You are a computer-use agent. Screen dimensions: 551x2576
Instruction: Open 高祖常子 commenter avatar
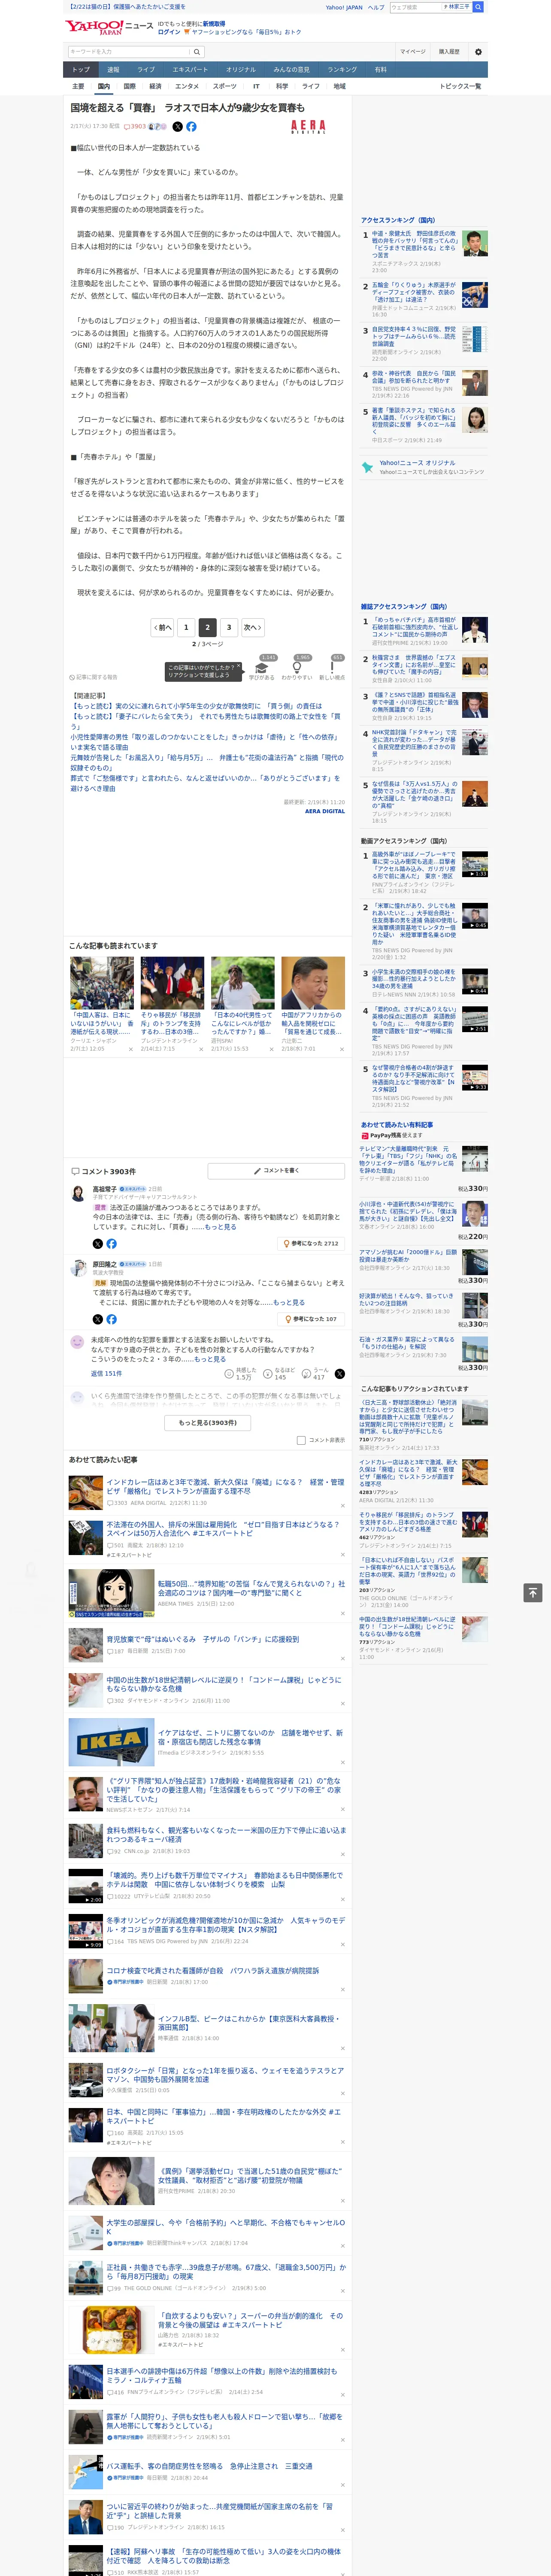click(78, 1193)
